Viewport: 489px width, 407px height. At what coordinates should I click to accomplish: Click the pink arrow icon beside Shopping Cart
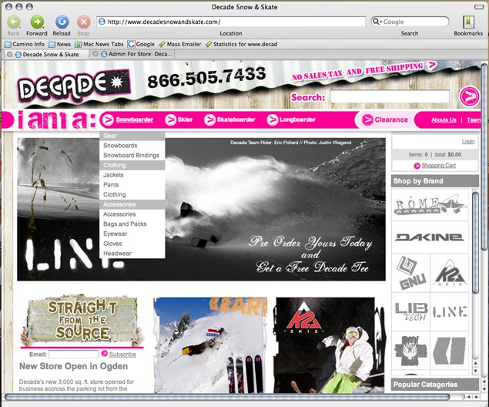(417, 166)
